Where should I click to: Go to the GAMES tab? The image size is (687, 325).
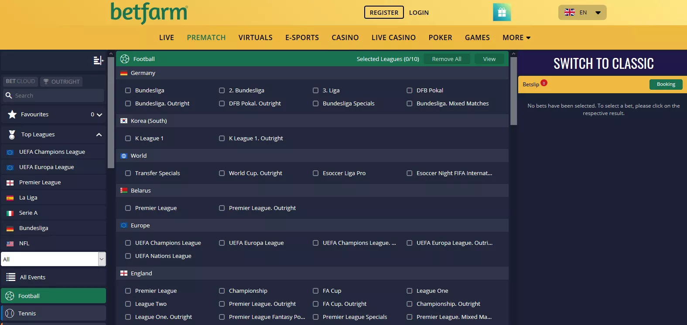click(477, 37)
